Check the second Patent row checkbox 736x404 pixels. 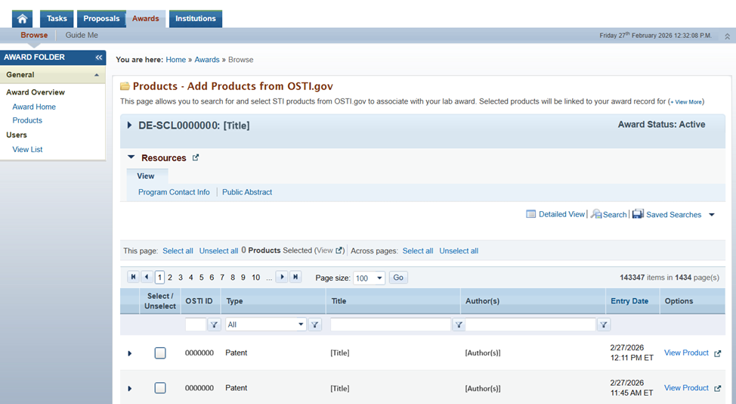click(160, 388)
